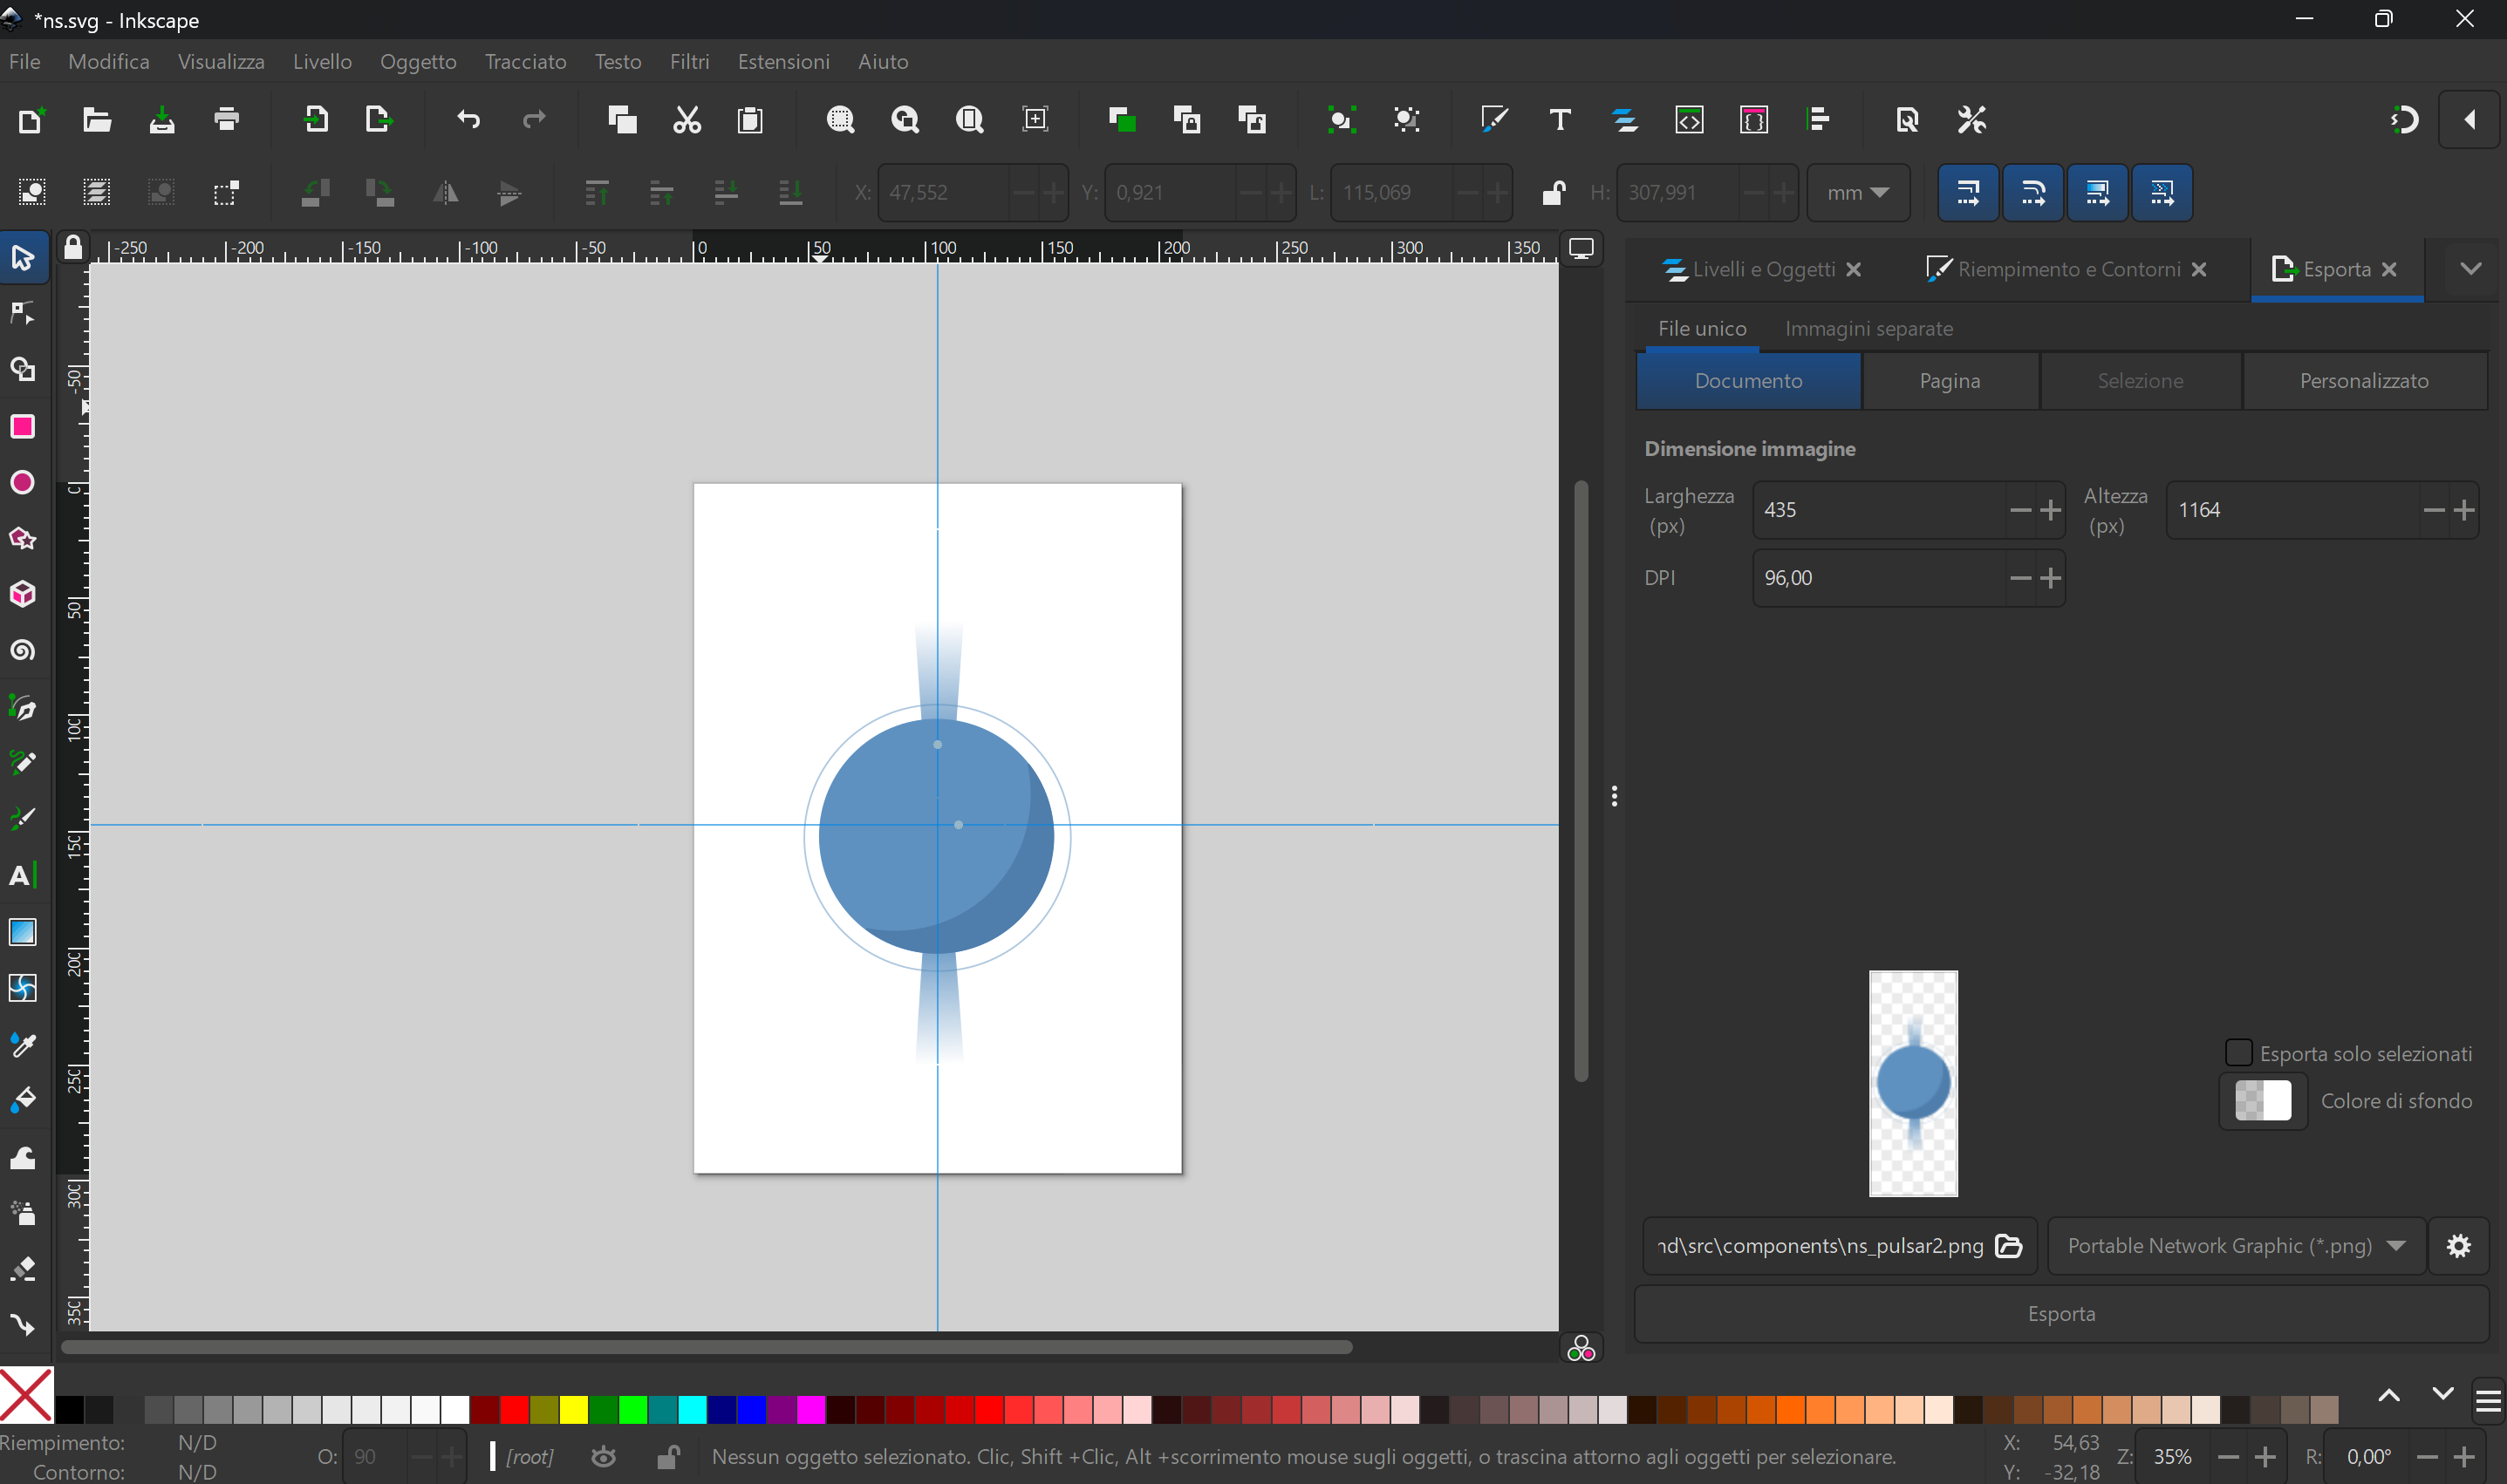Switch to Immagini separate tab
The width and height of the screenshot is (2507, 1484).
coord(1868,328)
